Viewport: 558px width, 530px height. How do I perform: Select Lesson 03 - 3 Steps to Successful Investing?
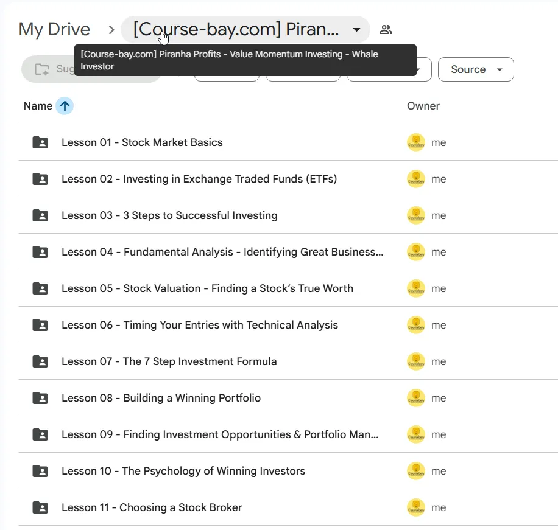169,215
